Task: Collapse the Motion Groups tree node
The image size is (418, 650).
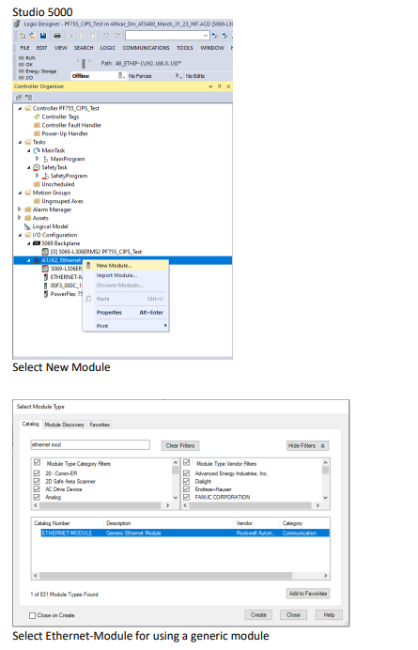Action: (20, 193)
